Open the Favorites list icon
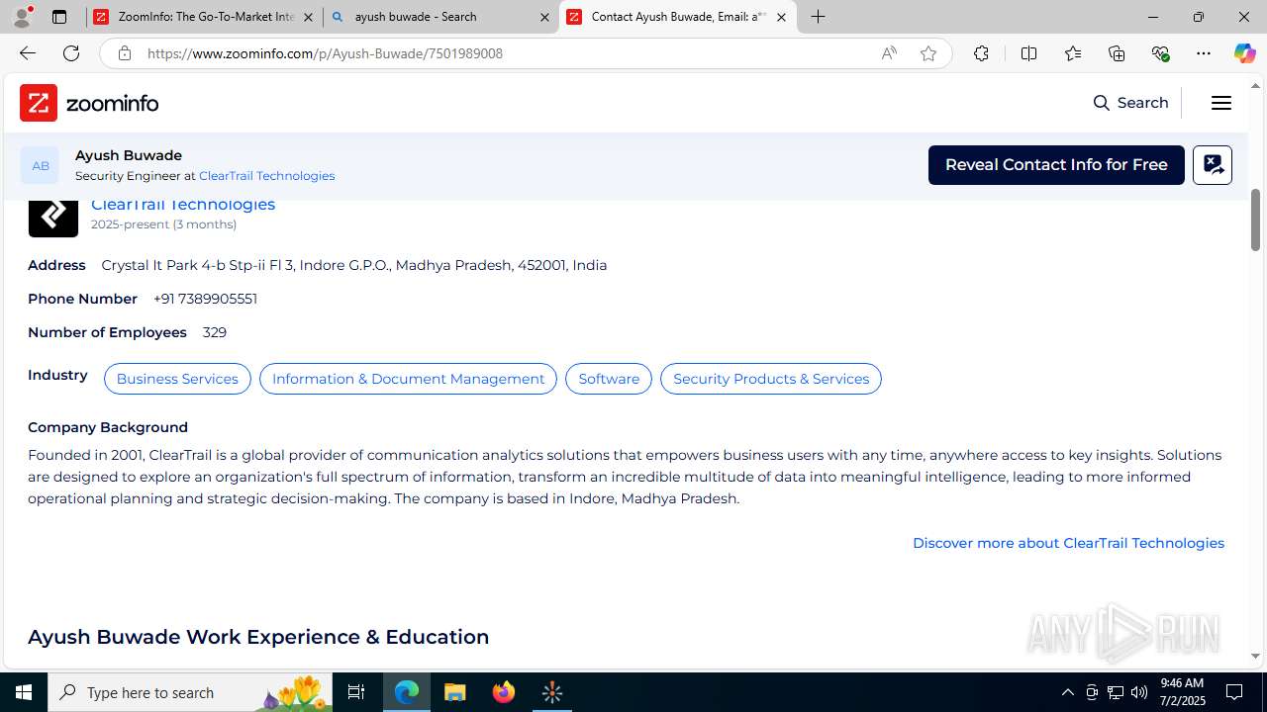The width and height of the screenshot is (1267, 712). [x=1073, y=53]
